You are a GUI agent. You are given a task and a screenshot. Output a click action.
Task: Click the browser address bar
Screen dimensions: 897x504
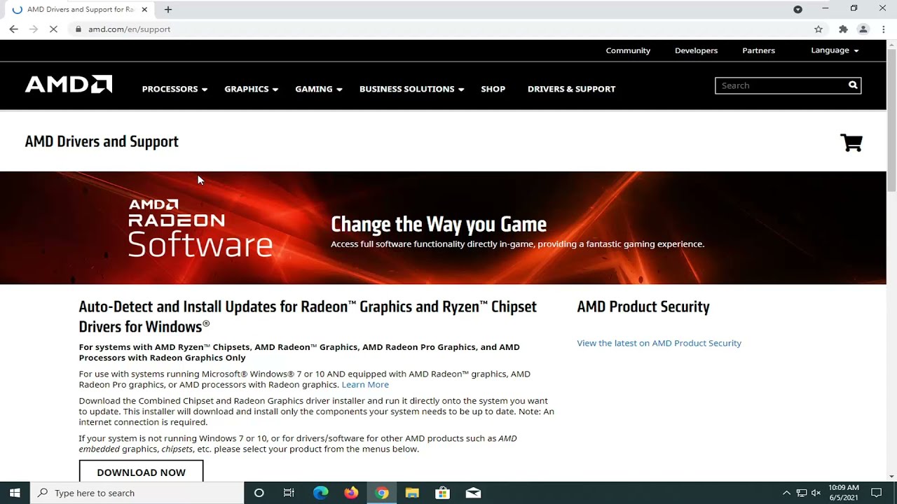point(441,29)
